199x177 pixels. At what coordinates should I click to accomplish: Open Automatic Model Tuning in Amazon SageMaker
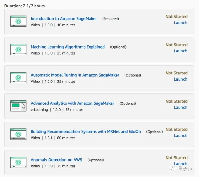[x=75, y=75]
